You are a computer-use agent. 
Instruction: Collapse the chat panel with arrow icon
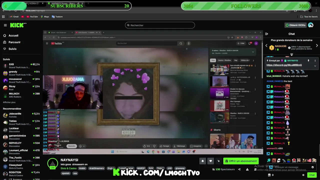tap(266, 34)
